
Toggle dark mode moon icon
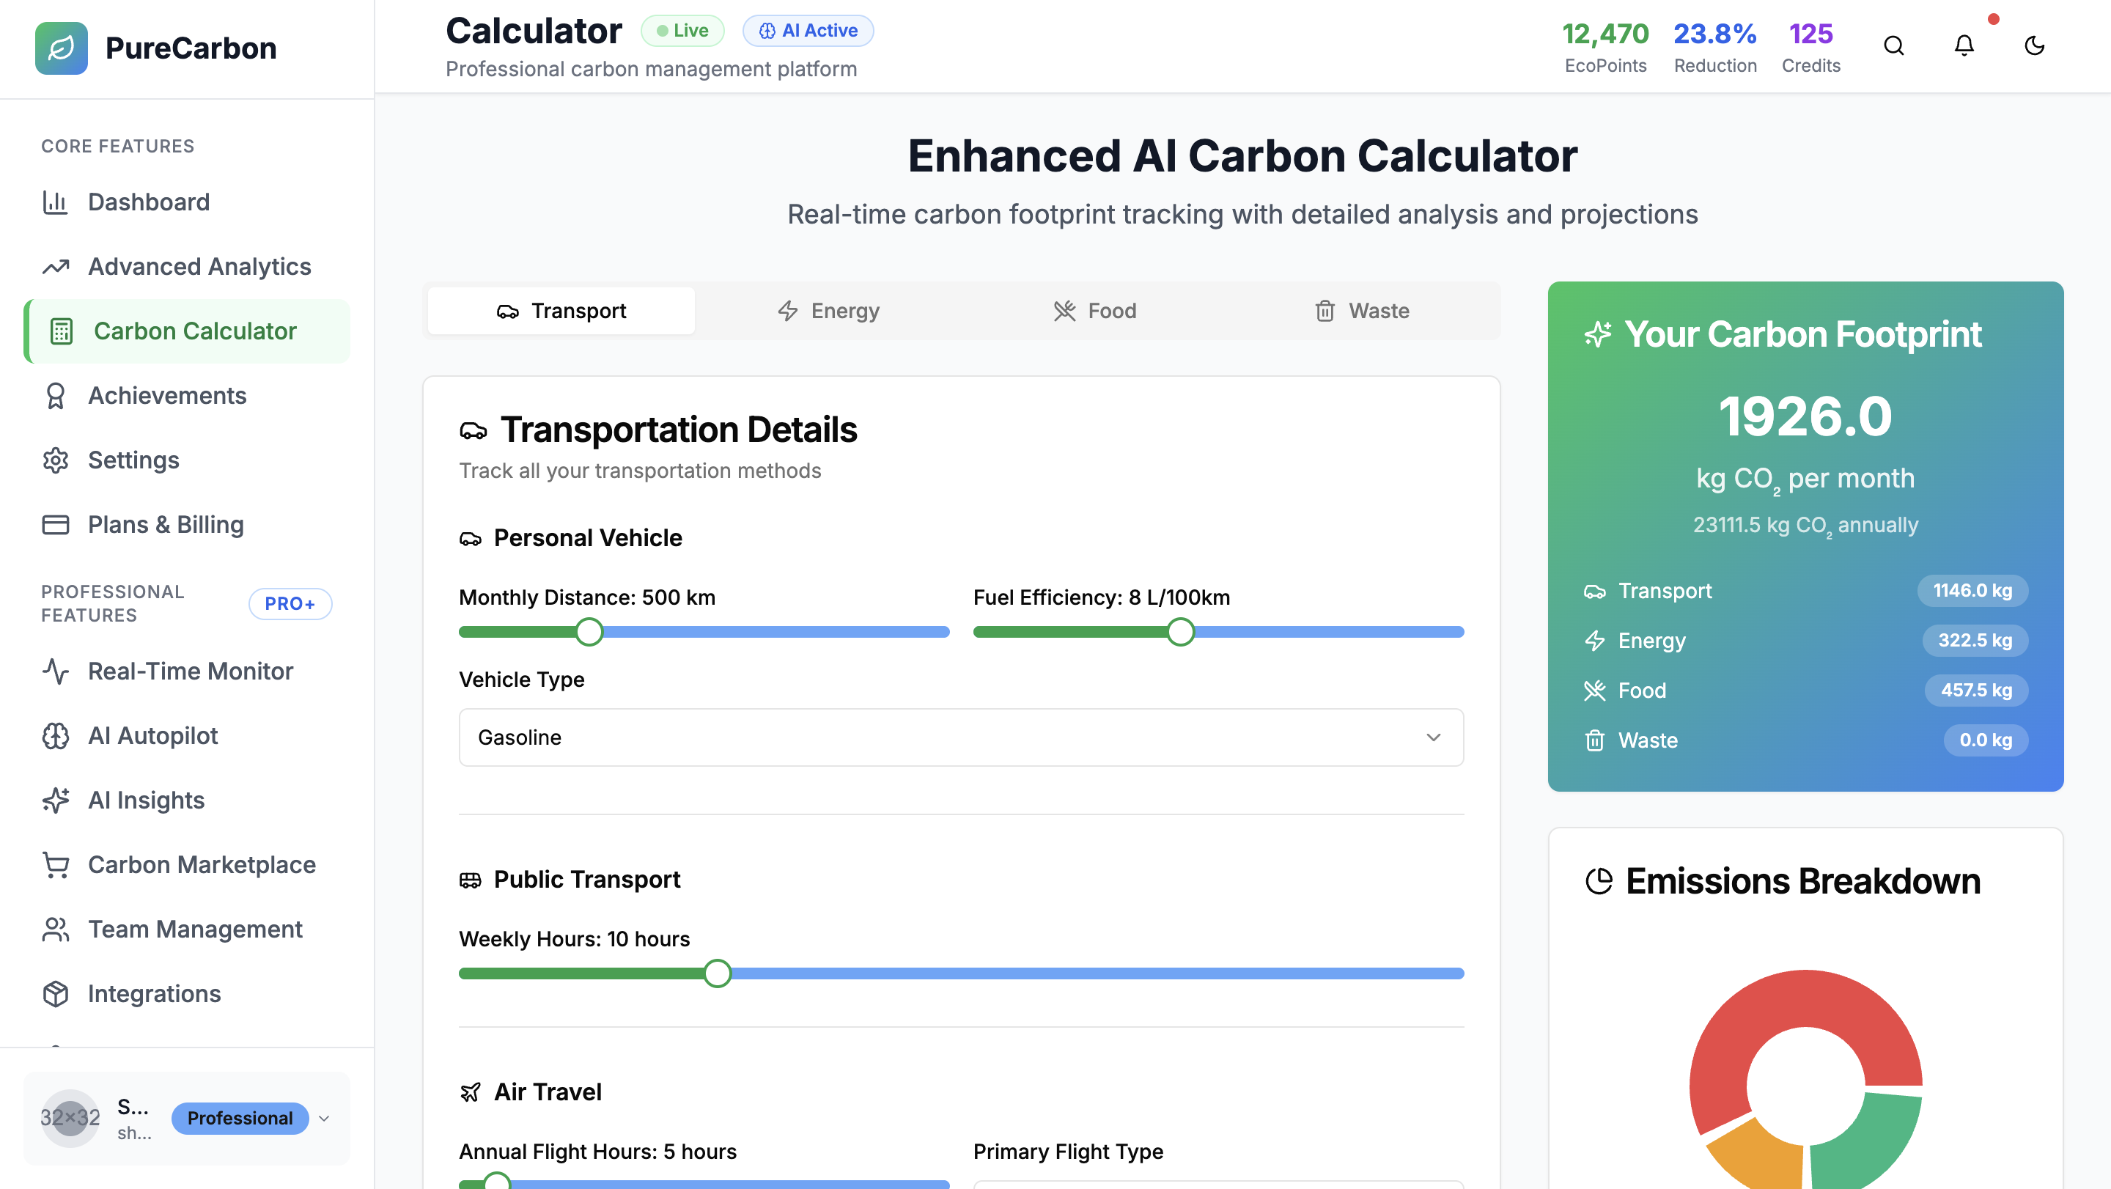2034,46
